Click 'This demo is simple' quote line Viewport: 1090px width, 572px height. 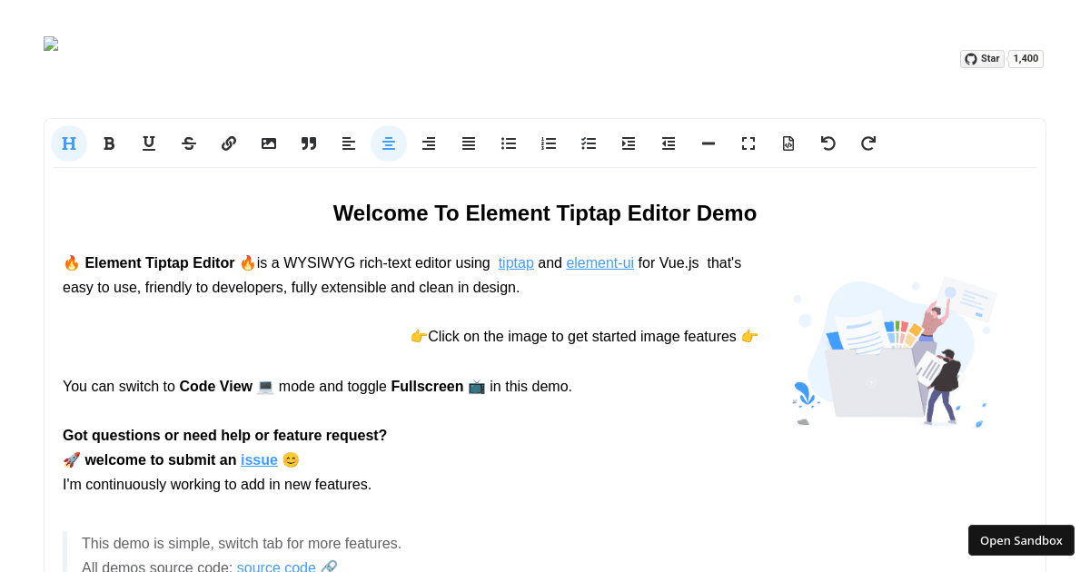pos(242,544)
